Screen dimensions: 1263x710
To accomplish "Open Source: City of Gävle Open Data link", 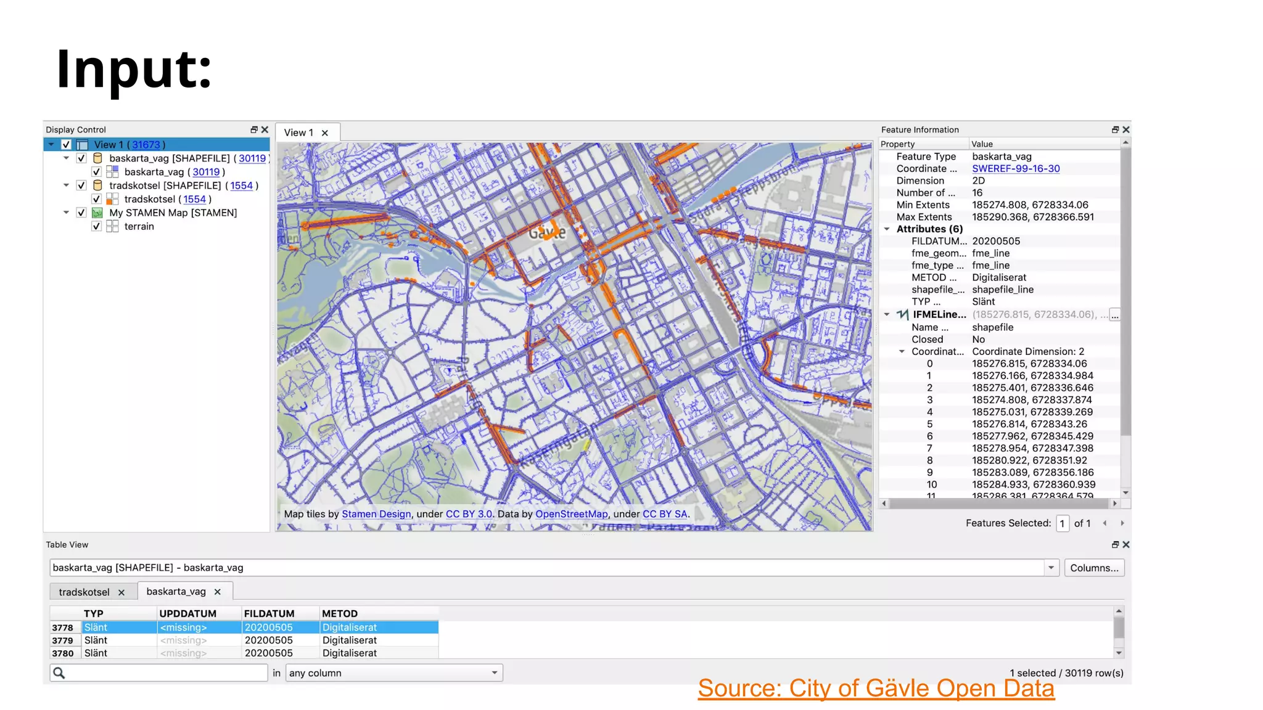I will pyautogui.click(x=876, y=688).
